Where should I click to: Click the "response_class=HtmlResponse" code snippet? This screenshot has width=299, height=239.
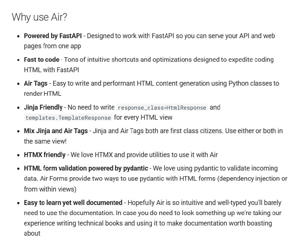(162, 108)
